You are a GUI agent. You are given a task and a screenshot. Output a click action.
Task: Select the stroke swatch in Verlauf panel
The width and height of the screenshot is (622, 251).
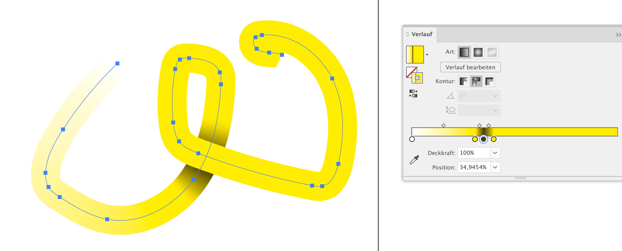coord(417,78)
